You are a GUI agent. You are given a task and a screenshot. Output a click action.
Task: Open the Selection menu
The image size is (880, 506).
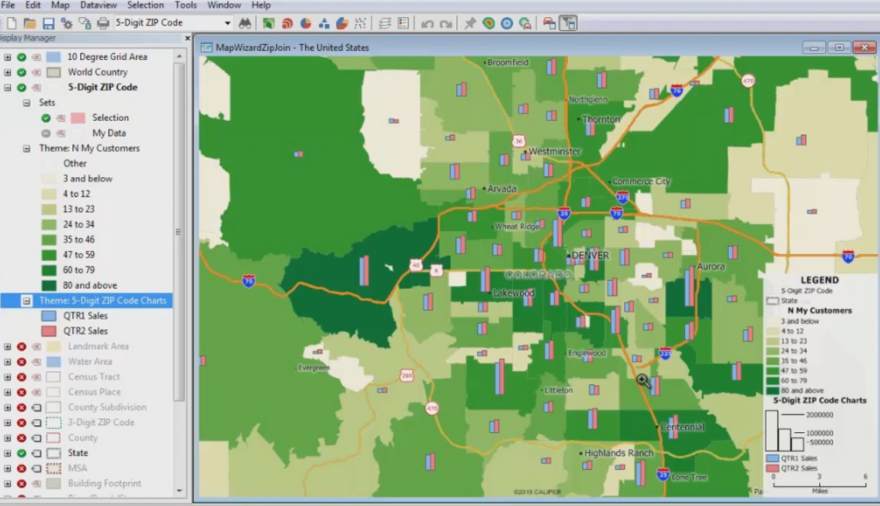(145, 5)
